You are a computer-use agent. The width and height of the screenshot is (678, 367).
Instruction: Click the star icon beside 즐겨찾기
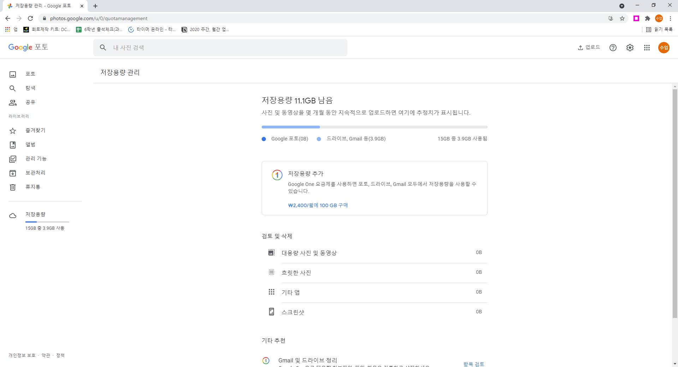[x=13, y=131]
